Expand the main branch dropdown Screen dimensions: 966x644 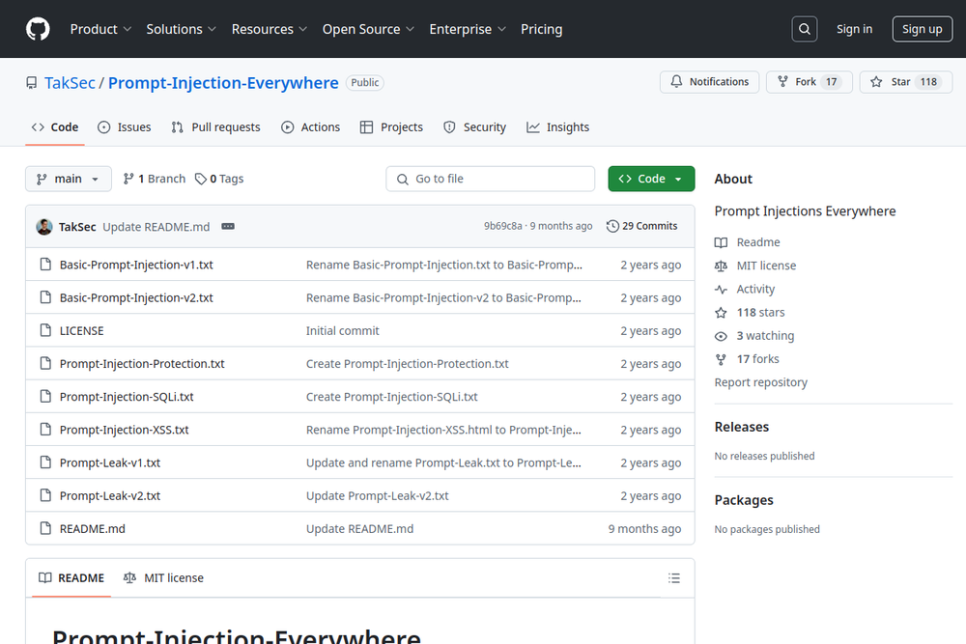68,179
